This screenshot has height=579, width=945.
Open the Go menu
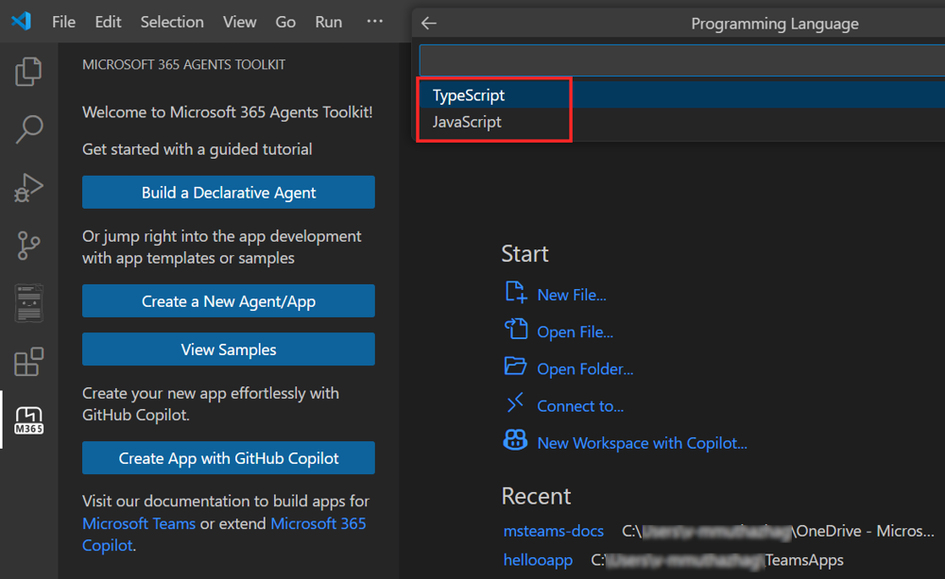pos(285,23)
